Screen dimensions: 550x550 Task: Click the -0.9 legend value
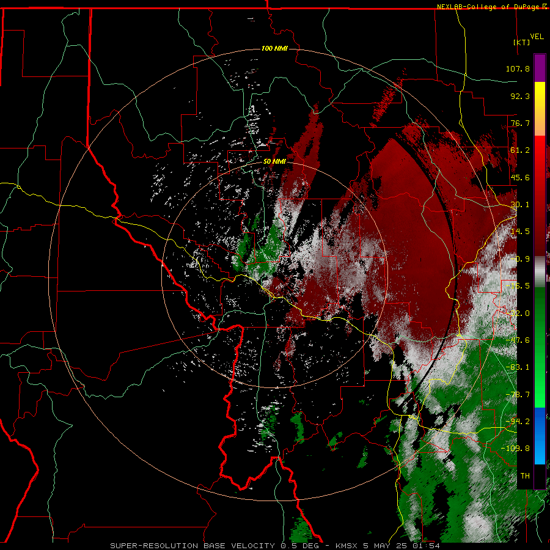pos(520,259)
